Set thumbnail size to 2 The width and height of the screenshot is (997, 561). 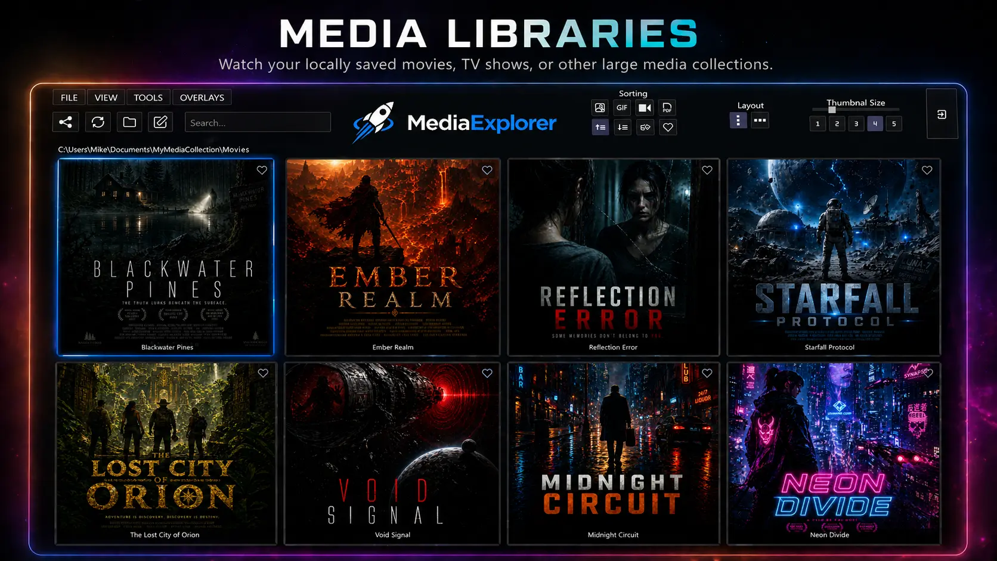pyautogui.click(x=837, y=124)
